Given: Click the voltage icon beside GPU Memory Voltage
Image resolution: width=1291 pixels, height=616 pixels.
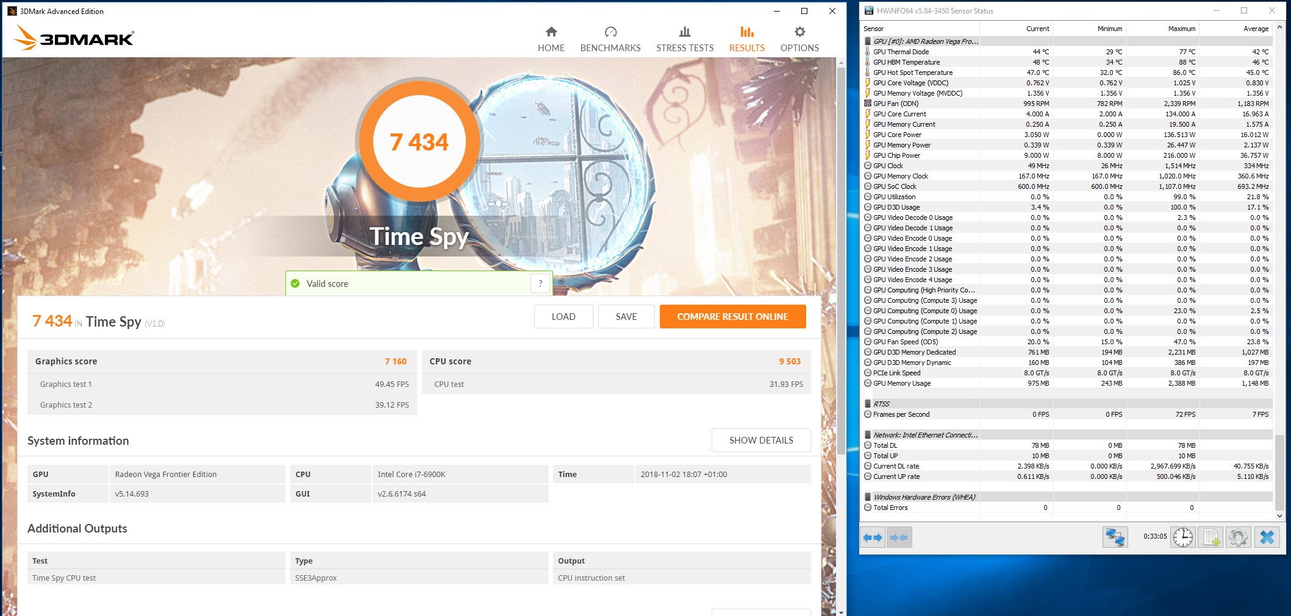Looking at the screenshot, I should [867, 93].
